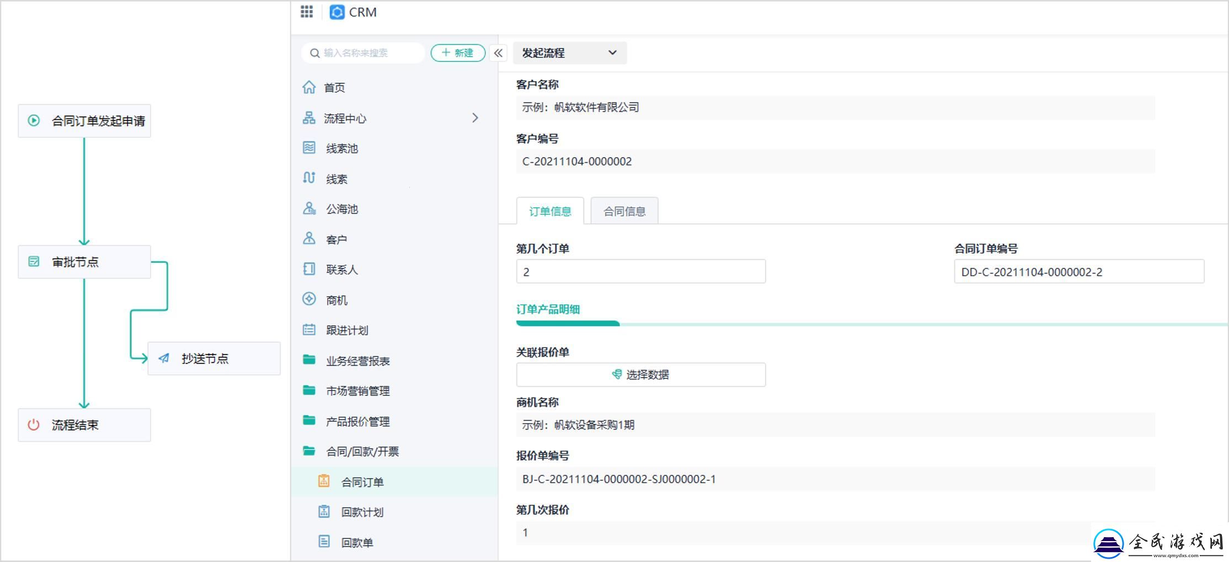This screenshot has width=1229, height=562.
Task: Click the 示例: 帆软设备采购1期 field
Action: [836, 425]
